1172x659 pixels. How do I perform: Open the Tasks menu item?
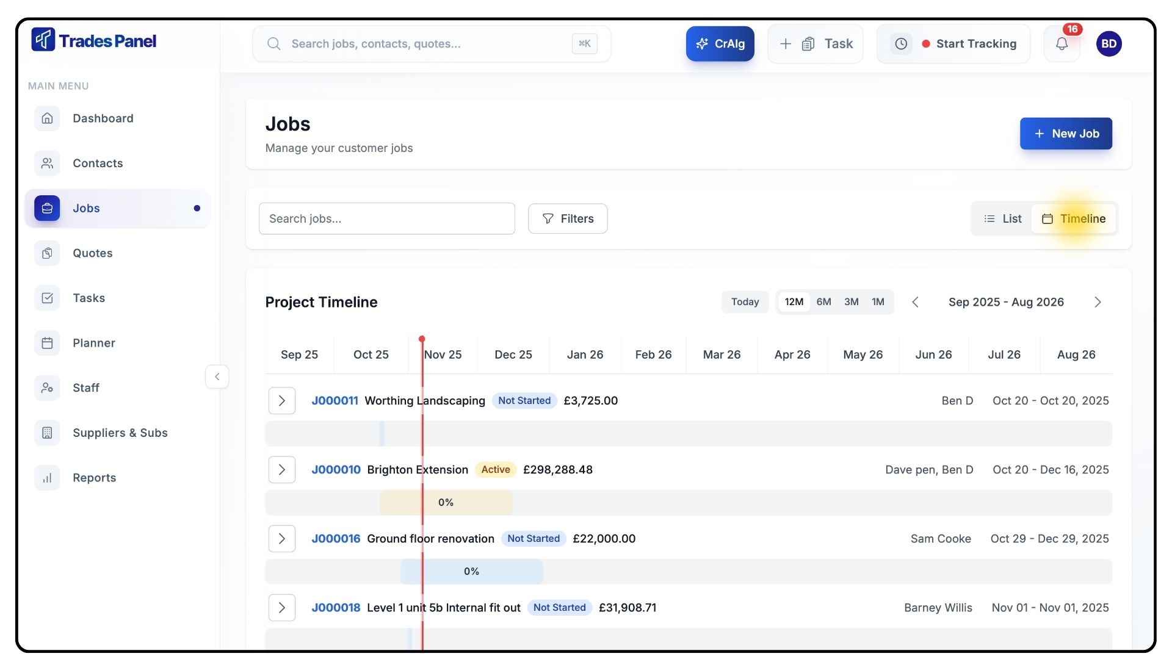89,298
